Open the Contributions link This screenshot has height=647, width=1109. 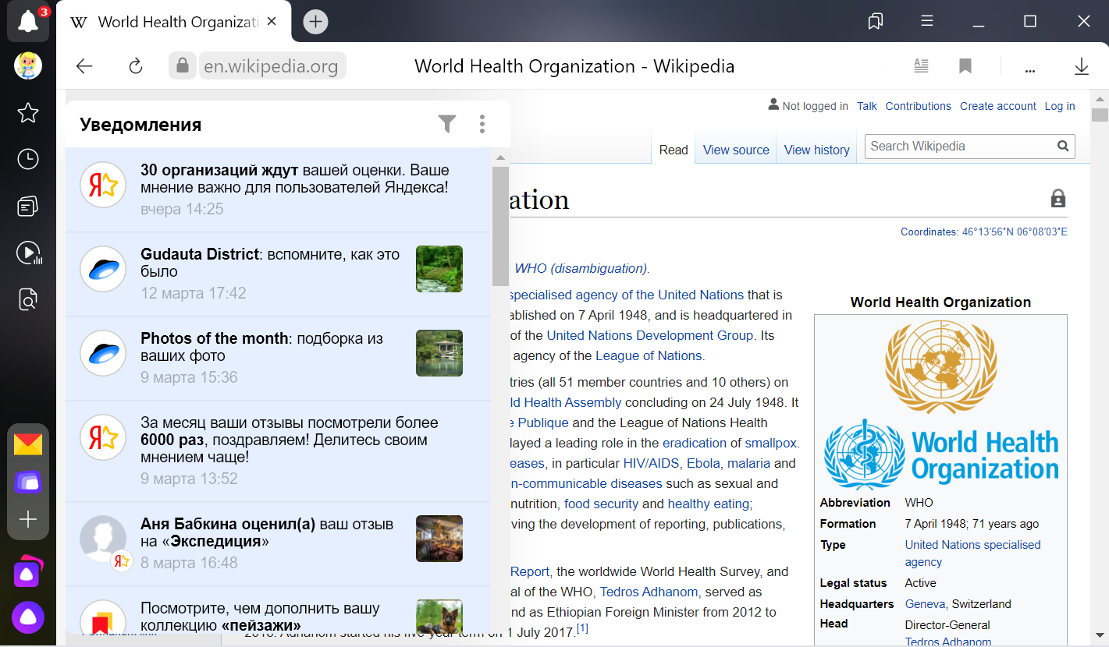pyautogui.click(x=919, y=106)
